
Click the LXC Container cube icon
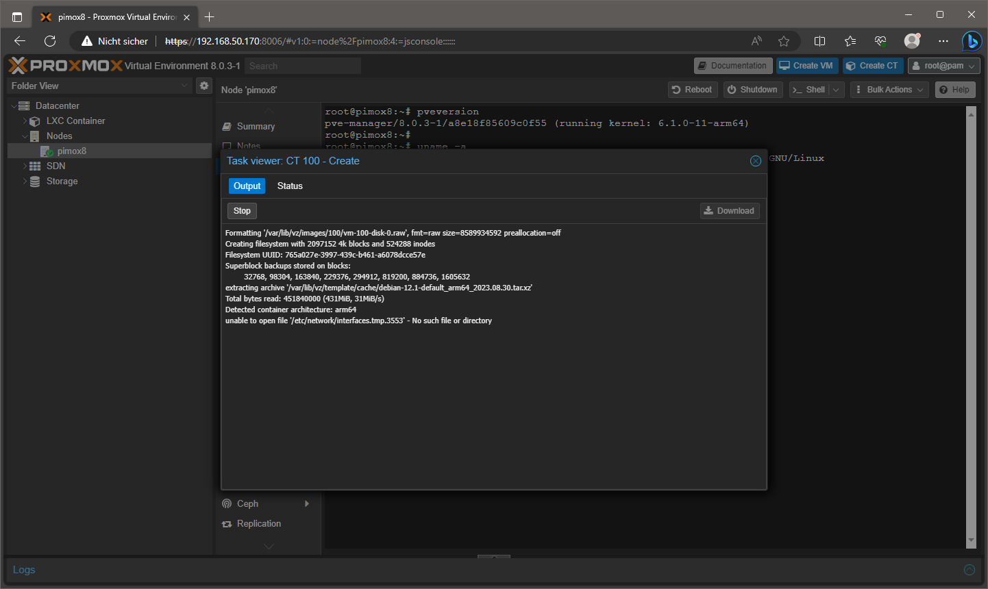(35, 121)
